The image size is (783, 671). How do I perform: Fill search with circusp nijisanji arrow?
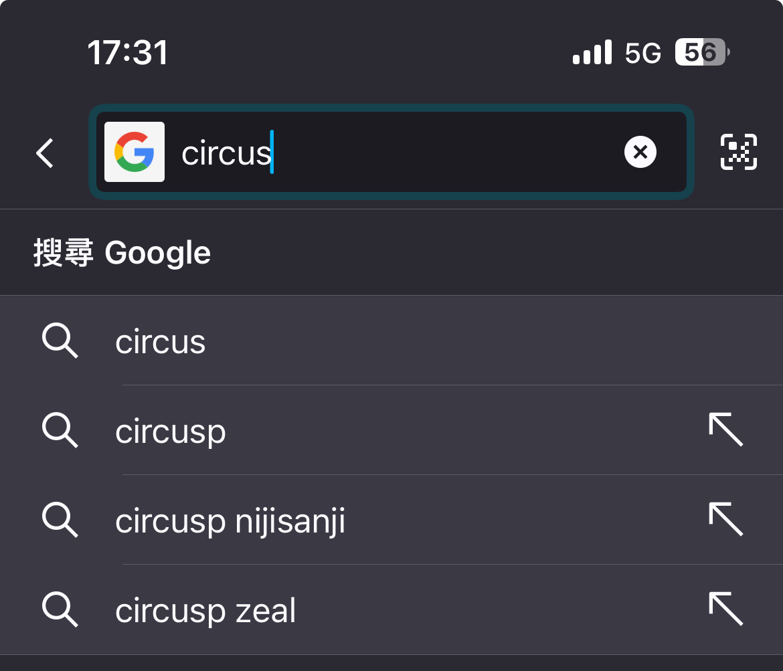pyautogui.click(x=726, y=519)
